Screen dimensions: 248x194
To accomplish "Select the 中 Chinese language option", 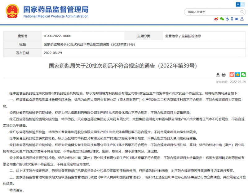I will [238, 4].
